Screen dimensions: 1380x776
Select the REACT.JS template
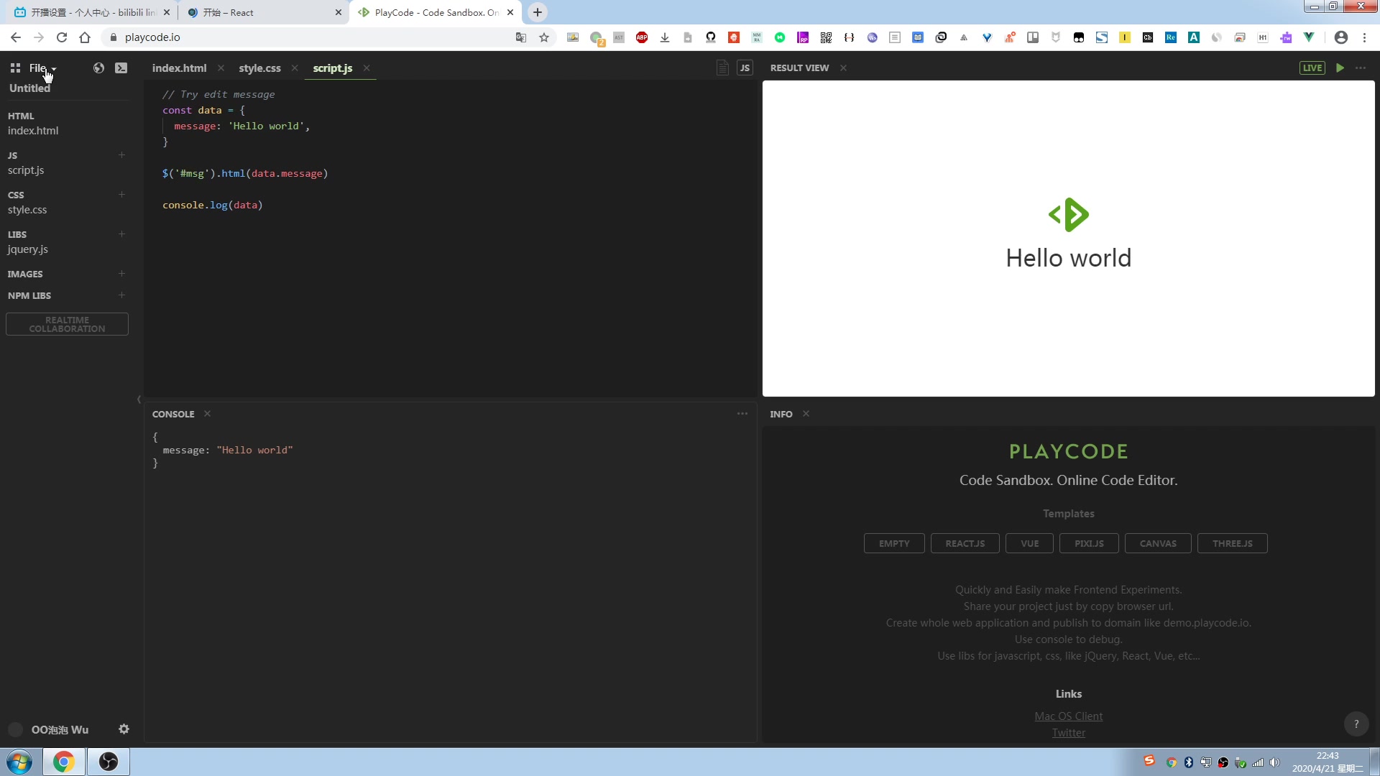[965, 543]
